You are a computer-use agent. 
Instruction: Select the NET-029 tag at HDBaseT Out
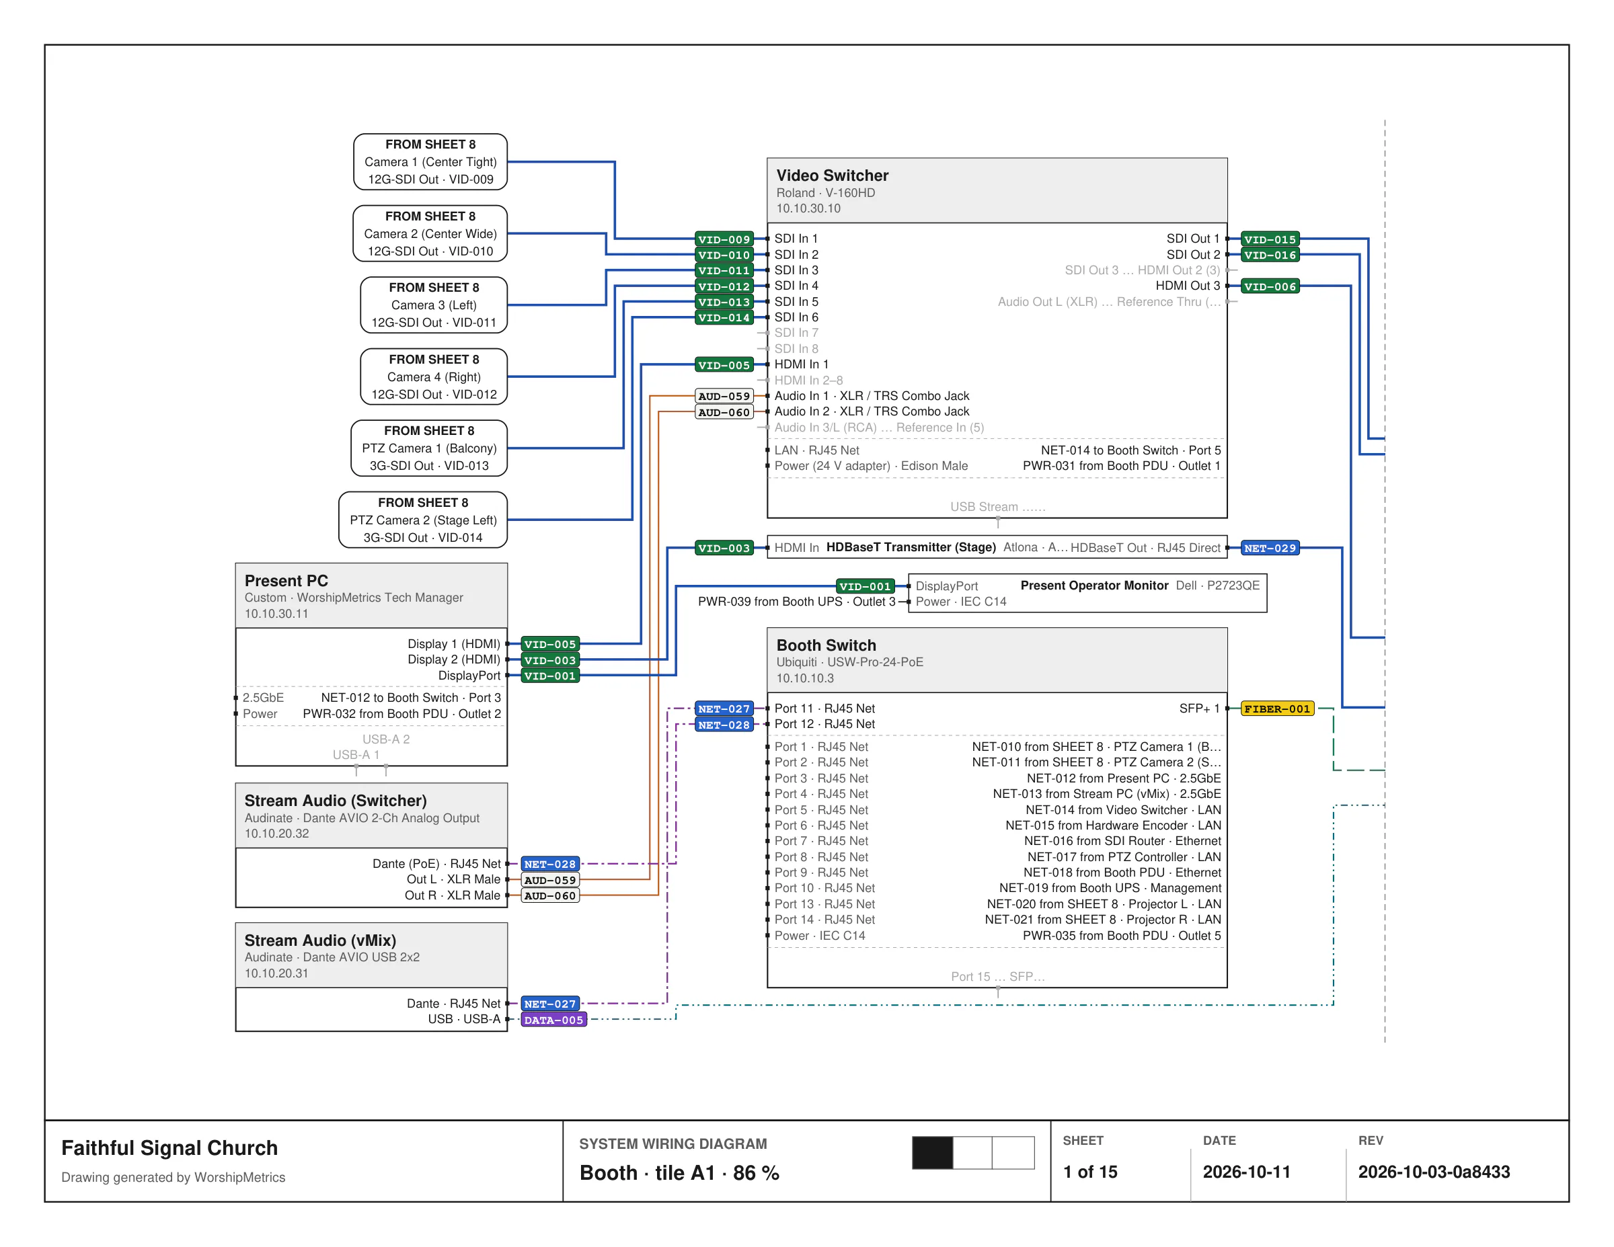pos(1270,548)
